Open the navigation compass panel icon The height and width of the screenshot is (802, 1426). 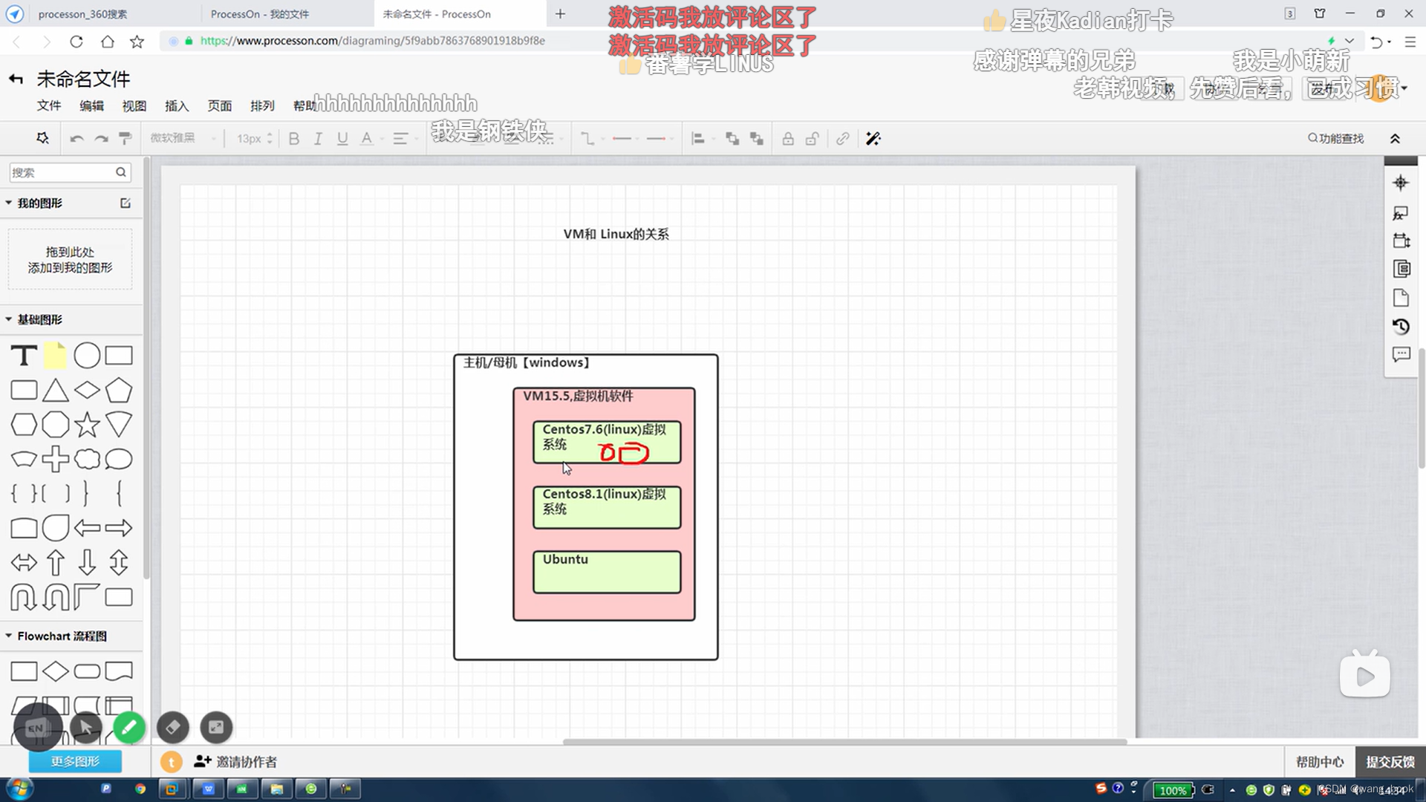pyautogui.click(x=1401, y=183)
